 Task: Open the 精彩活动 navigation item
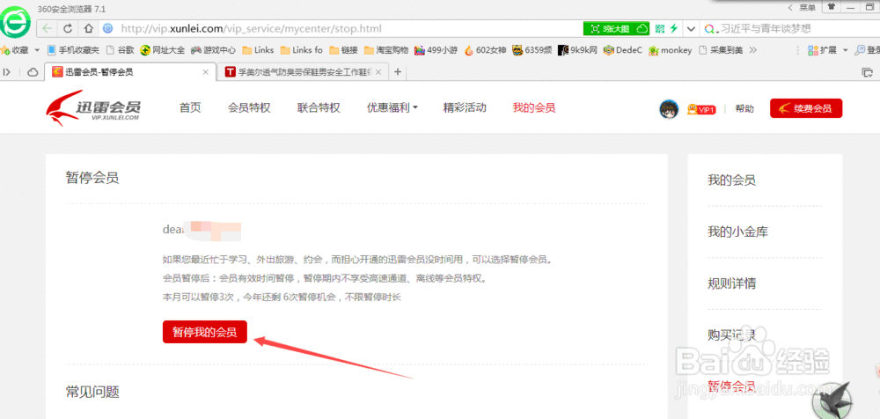pyautogui.click(x=465, y=108)
